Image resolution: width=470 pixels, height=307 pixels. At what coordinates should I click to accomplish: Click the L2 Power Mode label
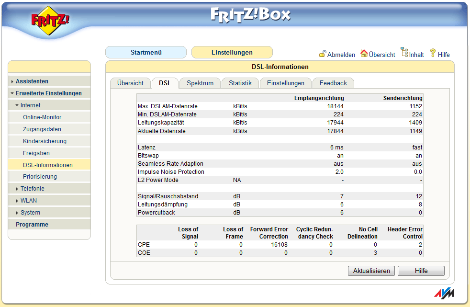(158, 180)
